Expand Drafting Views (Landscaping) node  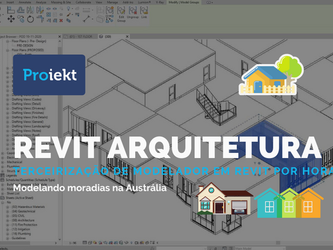[x=8, y=126]
